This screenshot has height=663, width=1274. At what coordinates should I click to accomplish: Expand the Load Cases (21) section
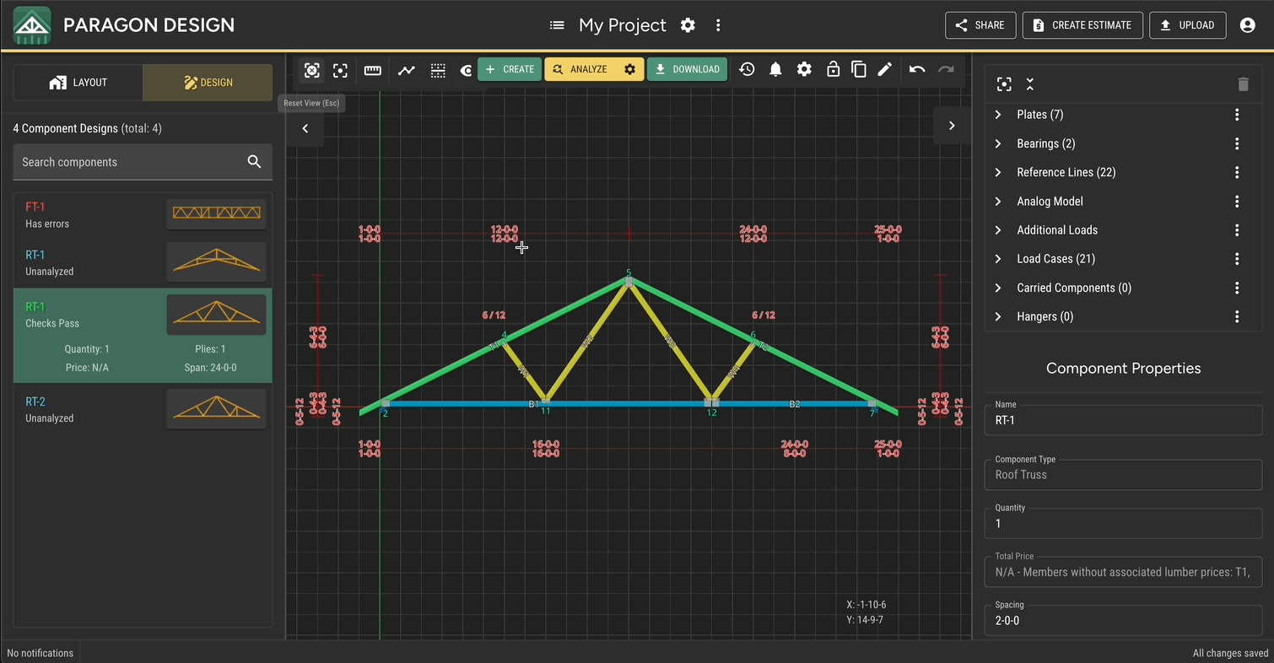pyautogui.click(x=998, y=259)
